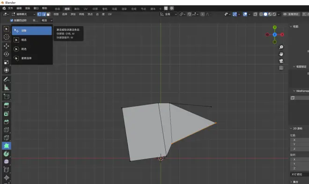Select the Transform tool
This screenshot has width=309, height=184.
6,70
